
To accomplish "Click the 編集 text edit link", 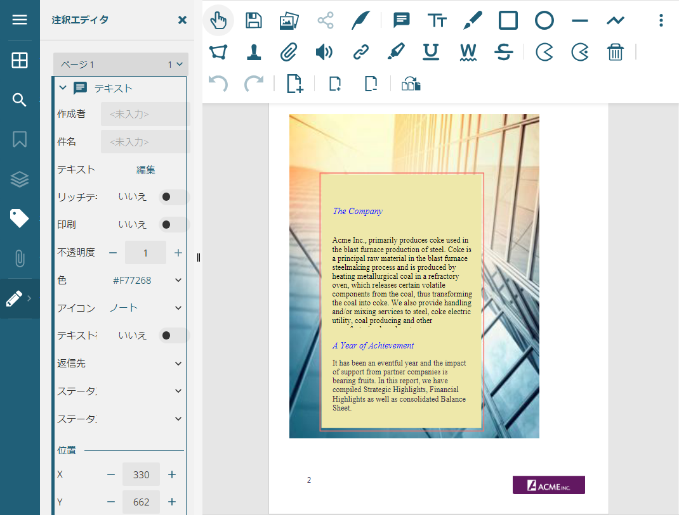I will 145,170.
